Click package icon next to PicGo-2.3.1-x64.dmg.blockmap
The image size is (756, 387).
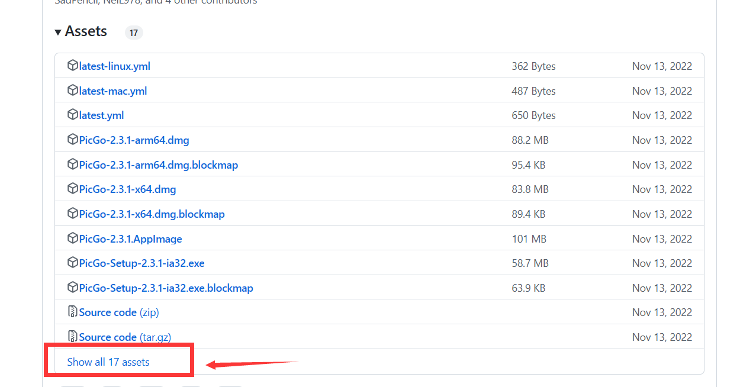(x=73, y=214)
